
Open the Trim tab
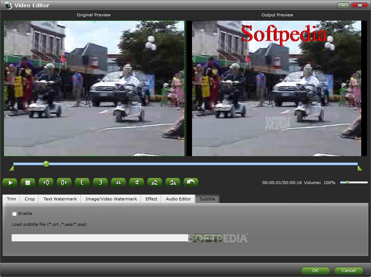point(11,199)
